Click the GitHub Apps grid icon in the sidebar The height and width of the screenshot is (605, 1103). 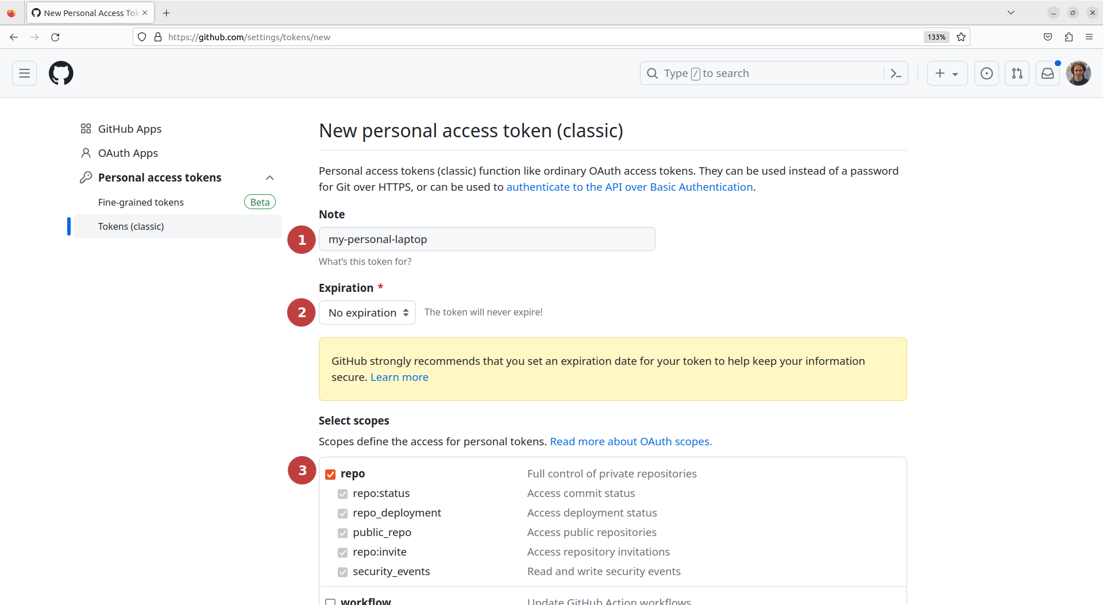(x=86, y=129)
